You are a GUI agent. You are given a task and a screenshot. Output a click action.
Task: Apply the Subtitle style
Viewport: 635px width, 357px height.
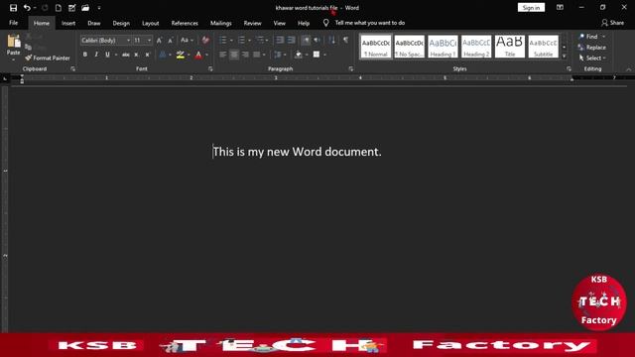(543, 47)
